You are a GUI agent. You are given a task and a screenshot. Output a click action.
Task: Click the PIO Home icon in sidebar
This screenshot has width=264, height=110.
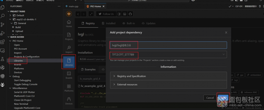point(69,24)
